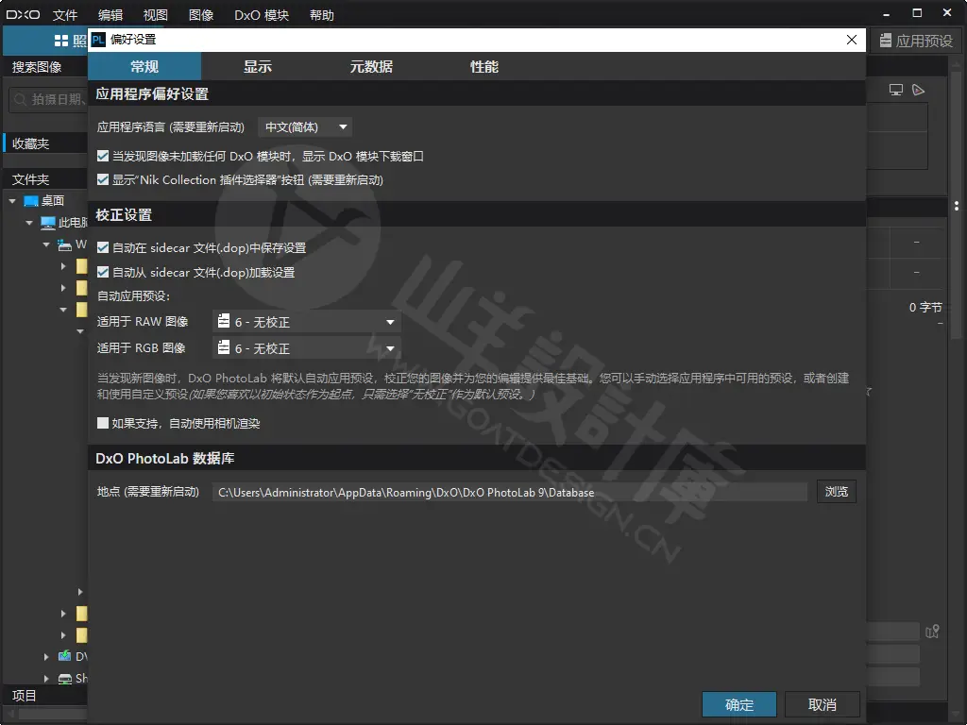
Task: Open the 元数据 preferences tab
Action: (370, 67)
